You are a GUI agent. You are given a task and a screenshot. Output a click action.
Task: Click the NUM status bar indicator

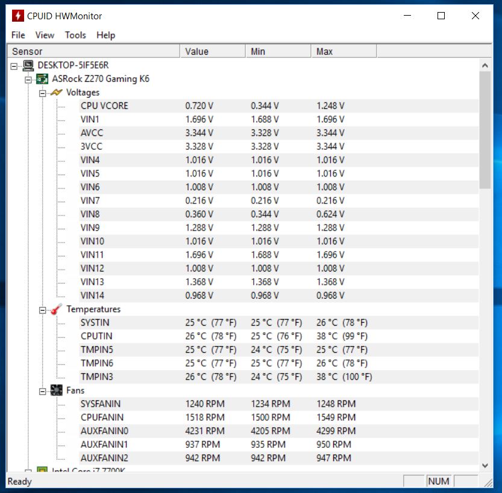point(439,481)
